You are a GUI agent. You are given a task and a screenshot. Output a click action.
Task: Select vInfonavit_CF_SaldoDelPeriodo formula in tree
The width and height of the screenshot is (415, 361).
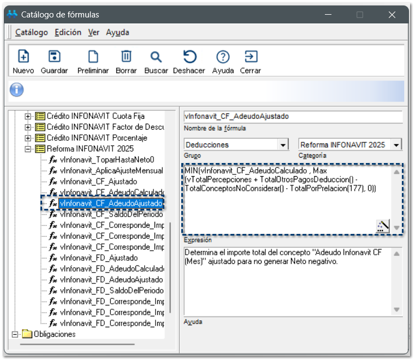point(111,214)
